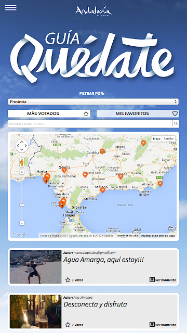The width and height of the screenshot is (187, 333).
Task: Click the star icon on Desconecta y disfruta card
Action: click(68, 325)
